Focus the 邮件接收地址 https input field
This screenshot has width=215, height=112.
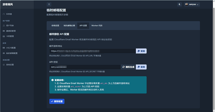(x=93, y=51)
